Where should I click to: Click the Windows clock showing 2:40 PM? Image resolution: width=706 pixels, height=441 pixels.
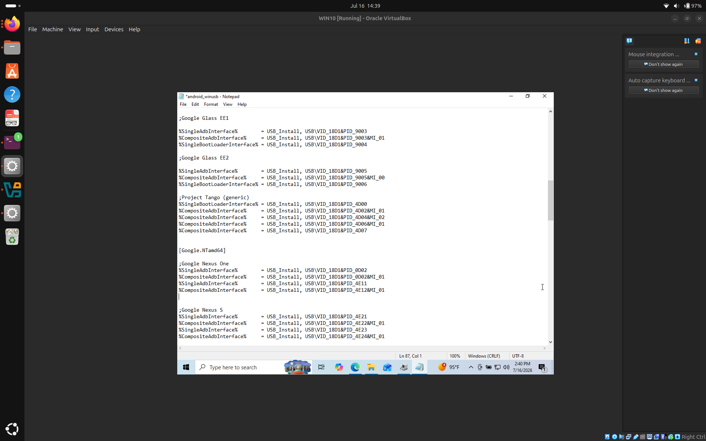tap(523, 367)
